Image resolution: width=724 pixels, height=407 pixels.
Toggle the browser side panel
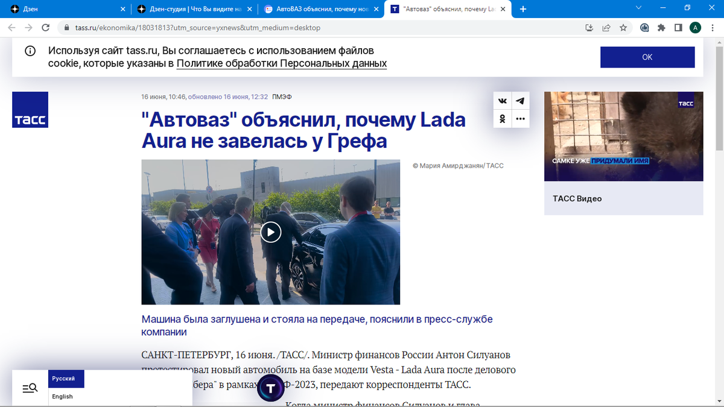(678, 28)
